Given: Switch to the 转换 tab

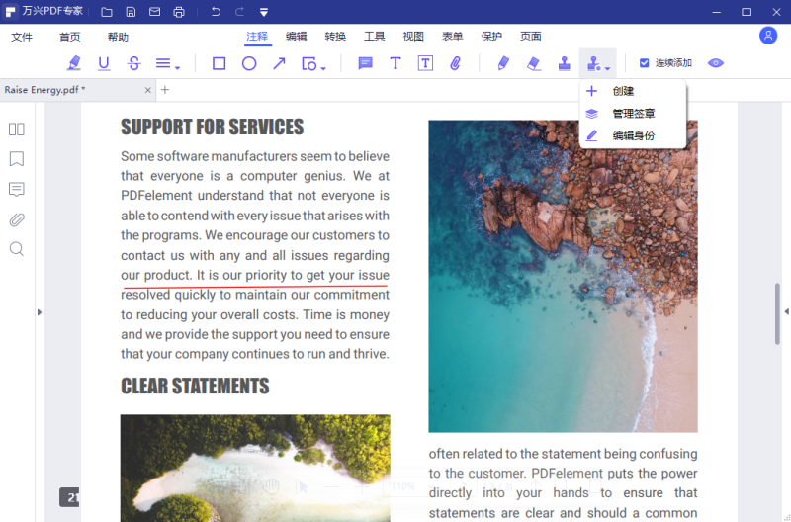Looking at the screenshot, I should tap(335, 37).
